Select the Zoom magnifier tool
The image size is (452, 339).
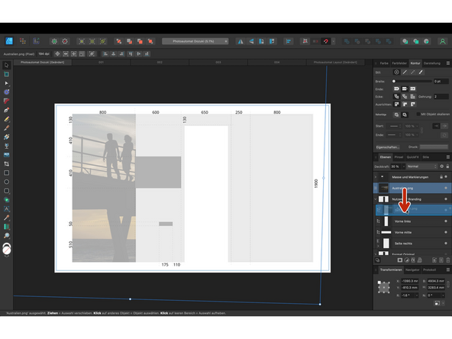(6, 235)
